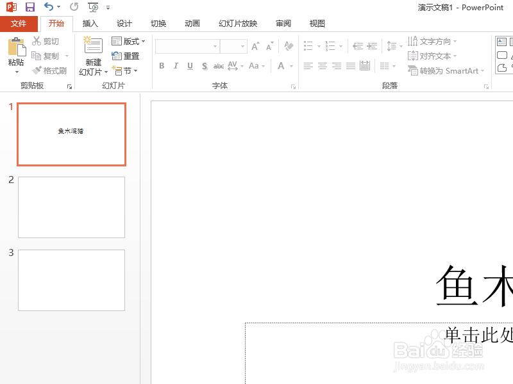Click the increase font size icon

point(255,46)
